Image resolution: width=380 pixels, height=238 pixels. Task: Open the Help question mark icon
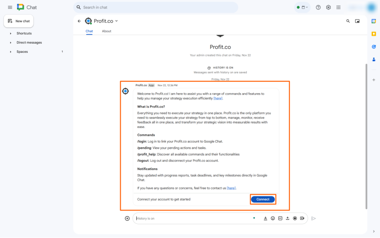point(318,7)
